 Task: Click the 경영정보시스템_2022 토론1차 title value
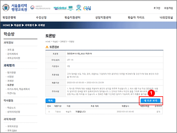(x=79, y=54)
